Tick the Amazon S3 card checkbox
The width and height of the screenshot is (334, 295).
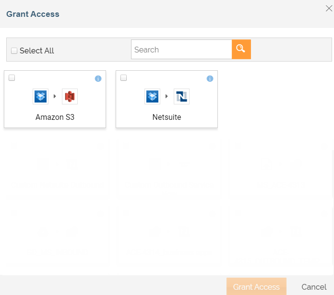(12, 78)
